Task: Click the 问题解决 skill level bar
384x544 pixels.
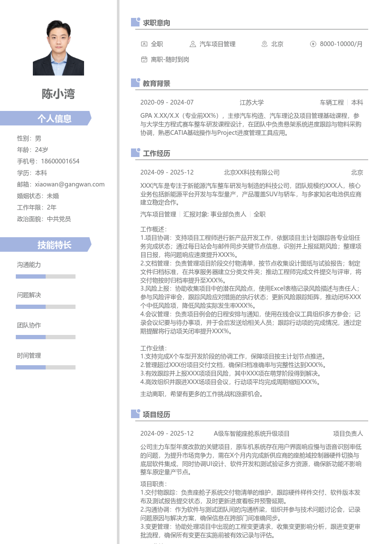Action: [46, 307]
